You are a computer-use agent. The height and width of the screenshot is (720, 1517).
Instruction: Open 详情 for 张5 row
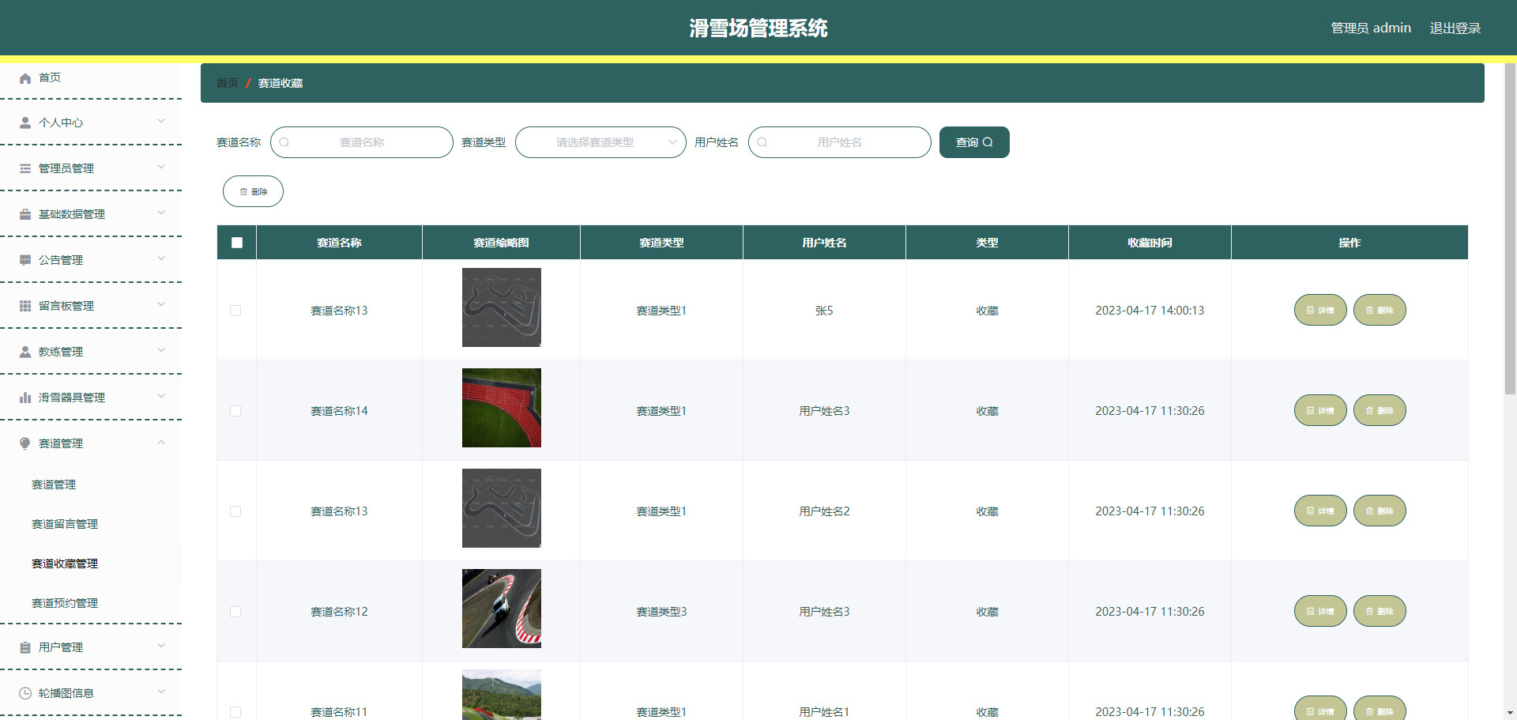pos(1320,310)
